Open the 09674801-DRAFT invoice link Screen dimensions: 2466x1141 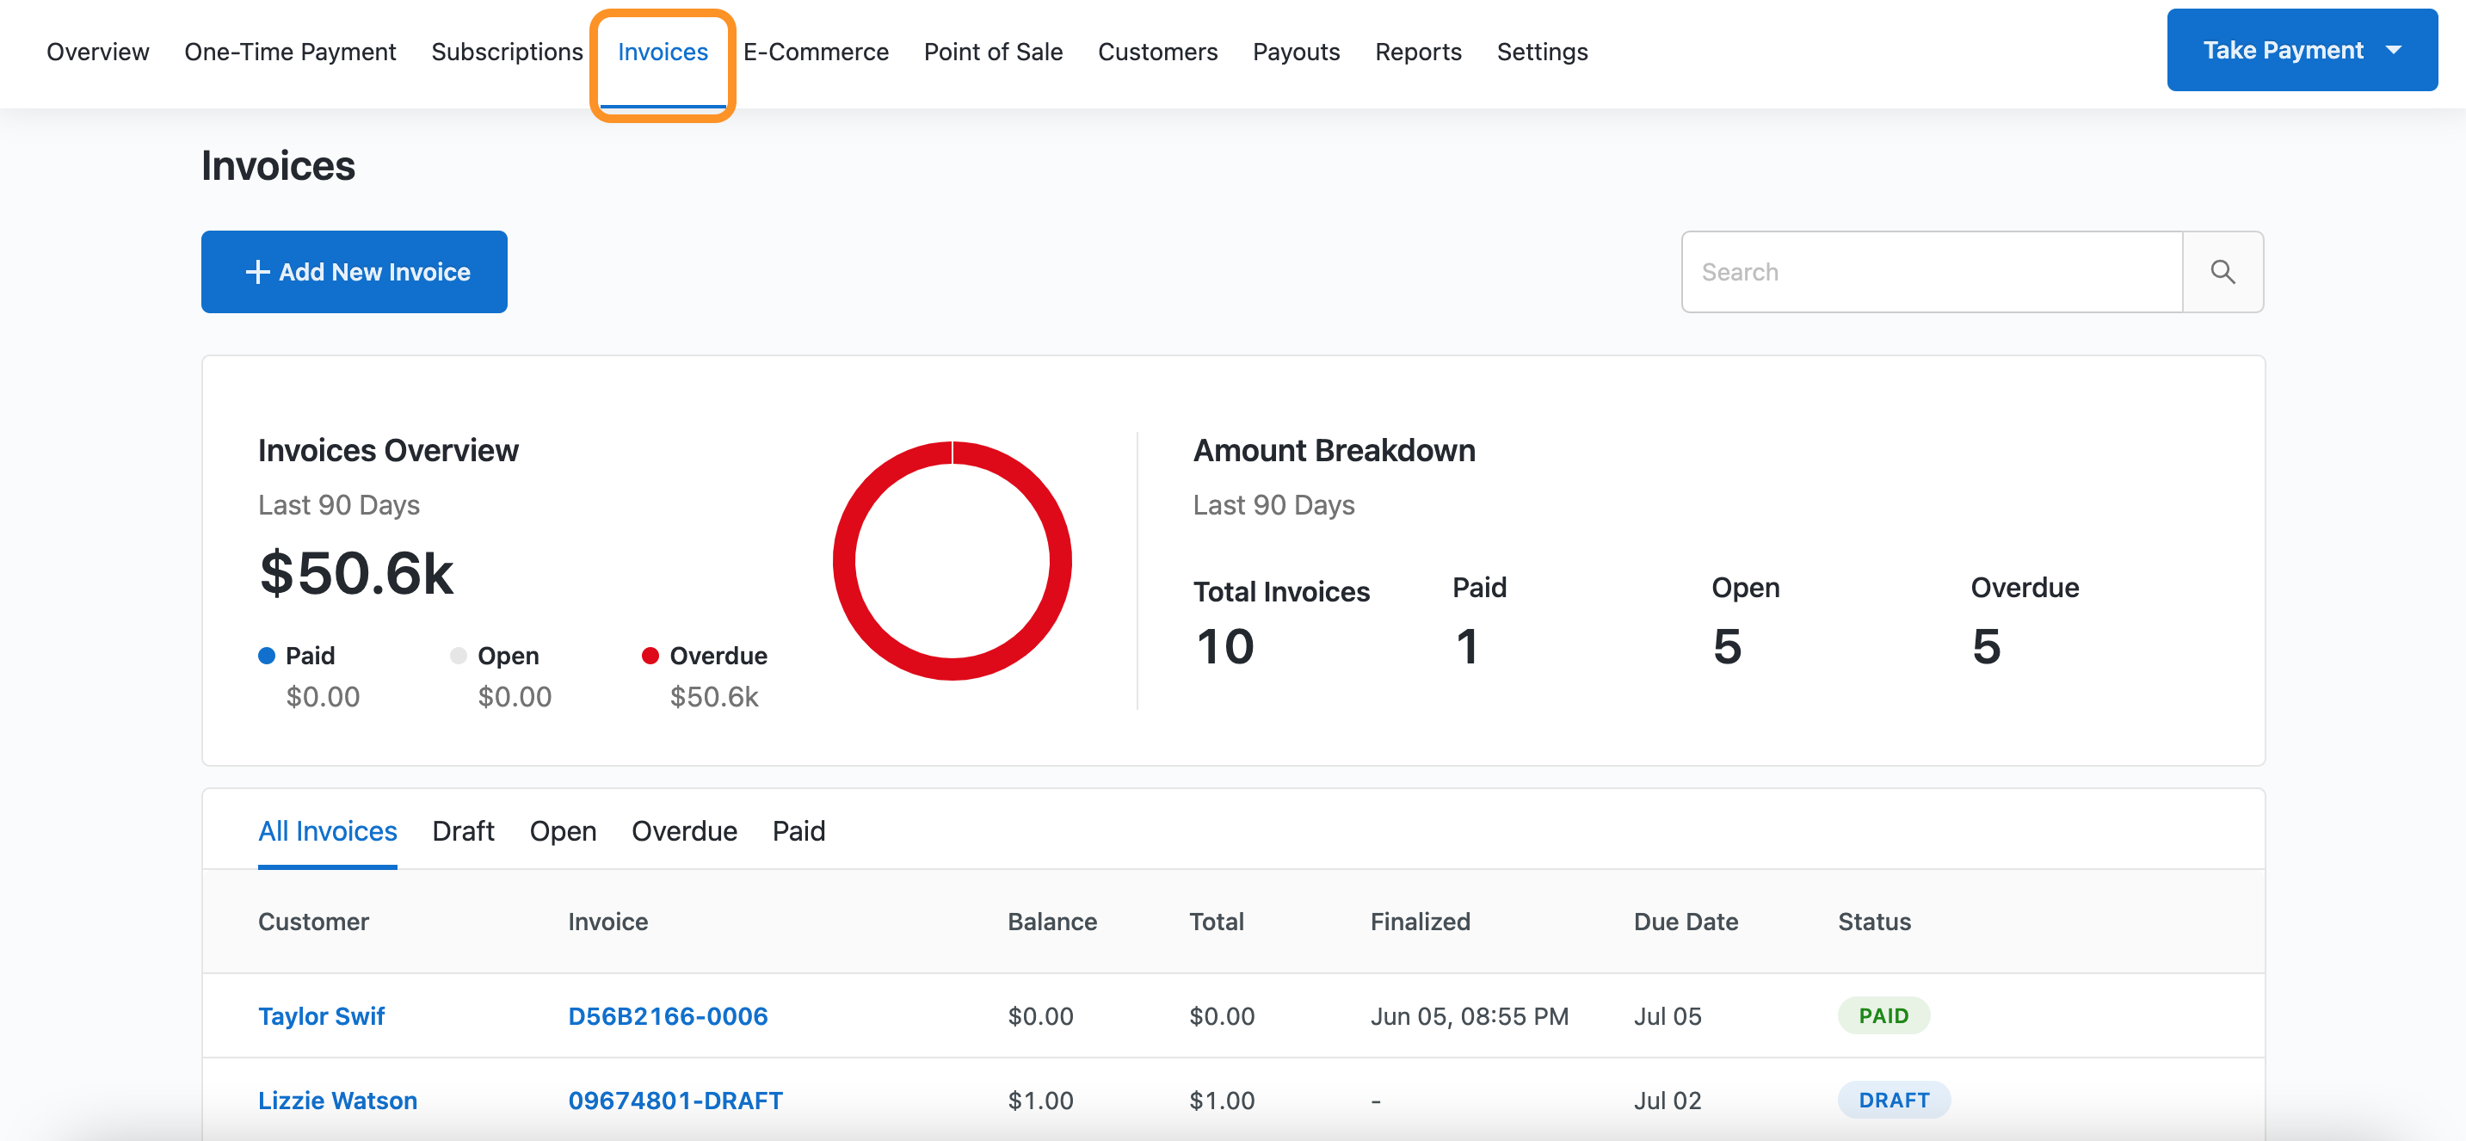(675, 1100)
